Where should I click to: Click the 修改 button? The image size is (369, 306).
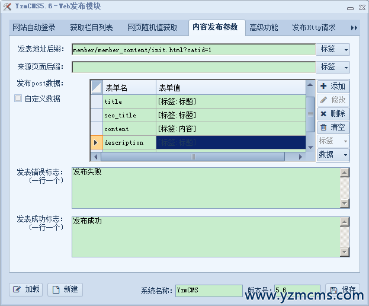(x=333, y=100)
